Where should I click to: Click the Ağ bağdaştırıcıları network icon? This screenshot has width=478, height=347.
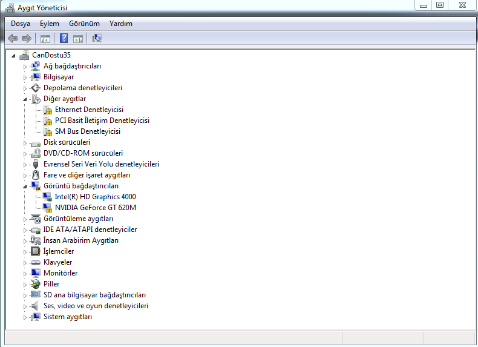tap(35, 66)
